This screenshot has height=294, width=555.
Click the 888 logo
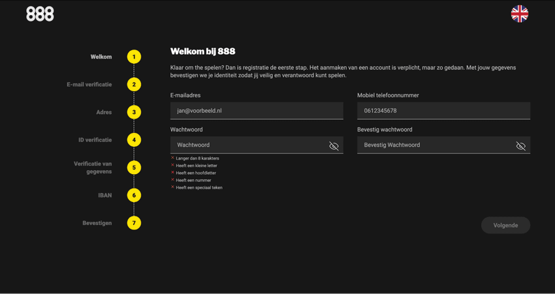40,14
